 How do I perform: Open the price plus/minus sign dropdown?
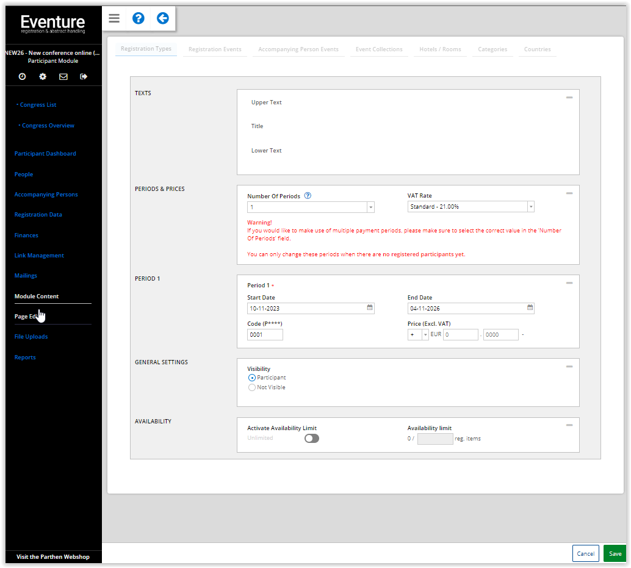click(x=424, y=334)
